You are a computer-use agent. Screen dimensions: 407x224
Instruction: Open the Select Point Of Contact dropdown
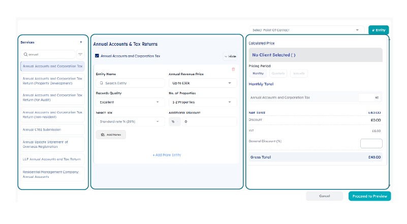click(306, 30)
